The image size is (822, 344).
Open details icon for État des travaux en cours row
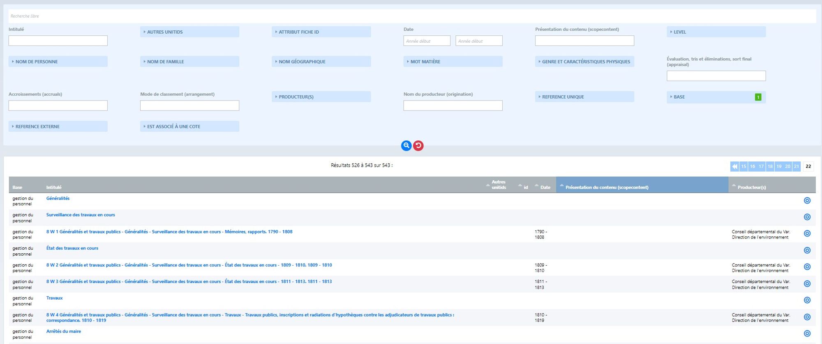(807, 250)
